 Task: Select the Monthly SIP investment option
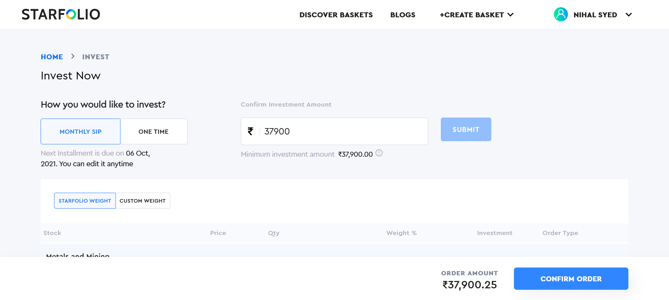tap(80, 131)
